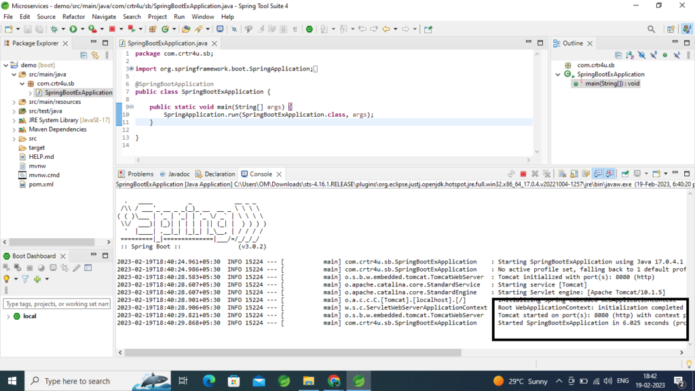The width and height of the screenshot is (695, 391).
Task: Open File Explorer from the taskbar
Action: (309, 381)
